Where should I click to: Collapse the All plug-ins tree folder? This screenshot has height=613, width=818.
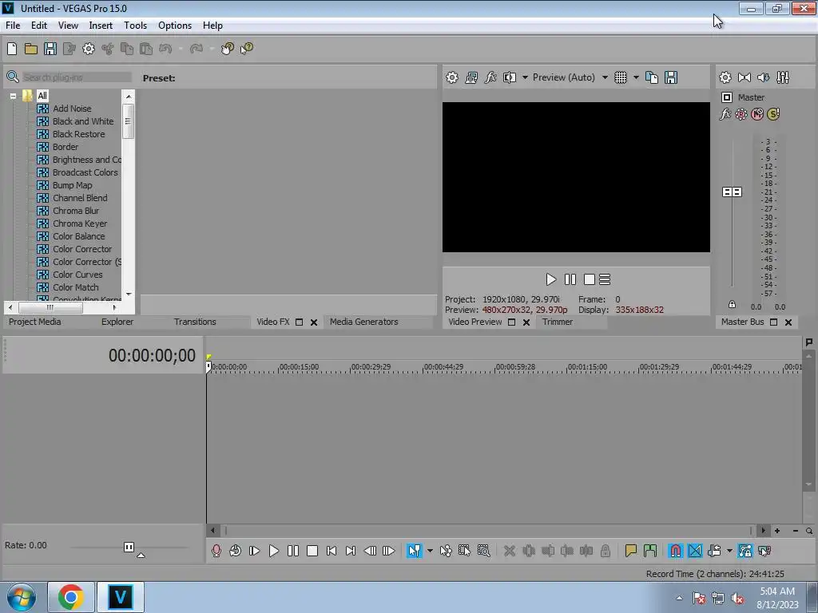pyautogui.click(x=13, y=96)
